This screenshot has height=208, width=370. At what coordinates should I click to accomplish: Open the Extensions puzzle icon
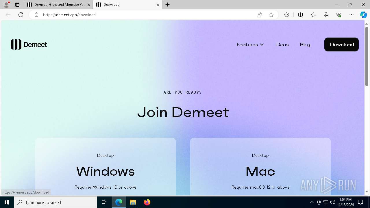tap(286, 15)
